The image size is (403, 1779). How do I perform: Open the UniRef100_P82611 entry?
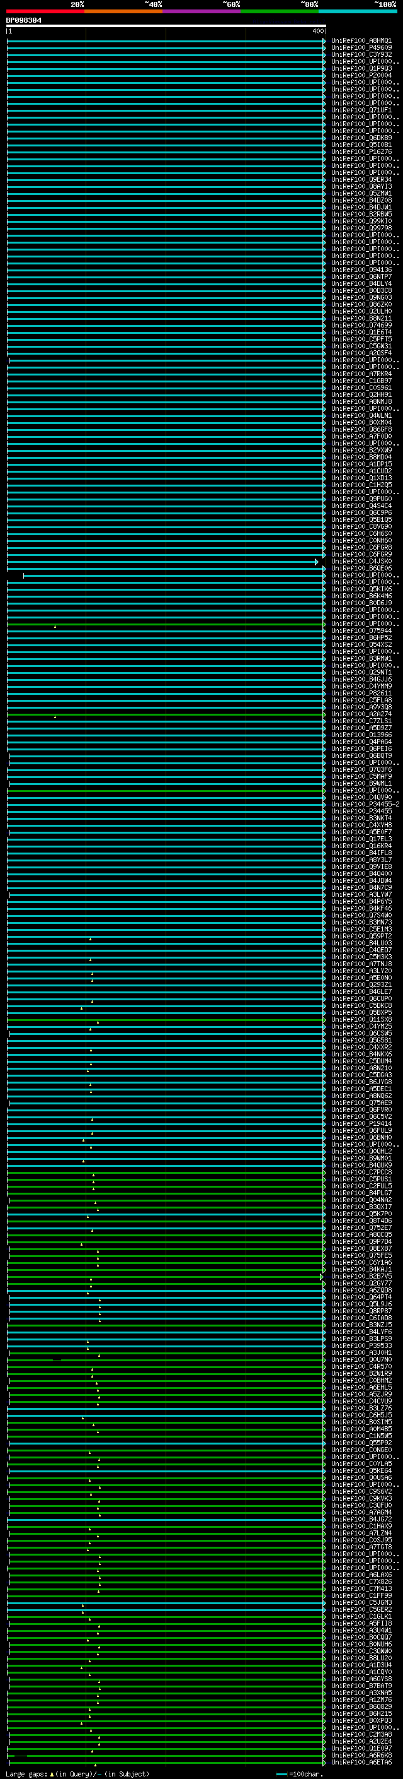click(x=361, y=694)
